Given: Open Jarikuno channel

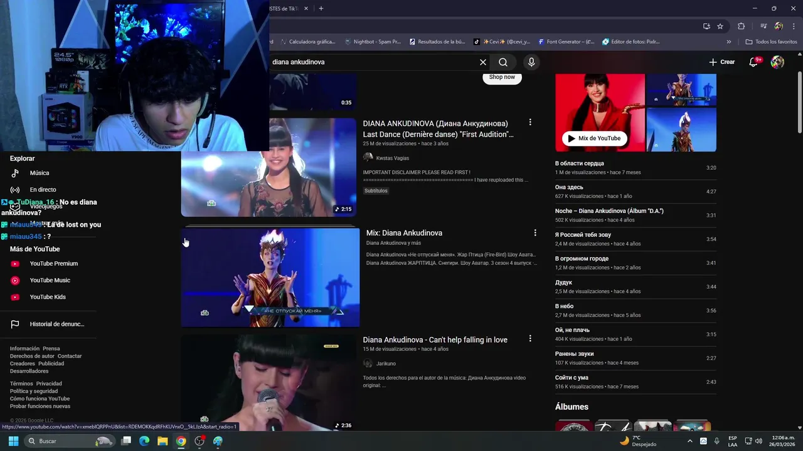Looking at the screenshot, I should 386,363.
